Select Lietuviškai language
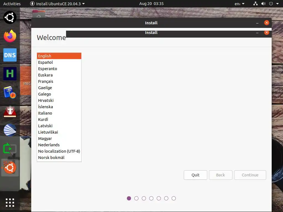Viewport: 283px width, 212px height. point(59,132)
